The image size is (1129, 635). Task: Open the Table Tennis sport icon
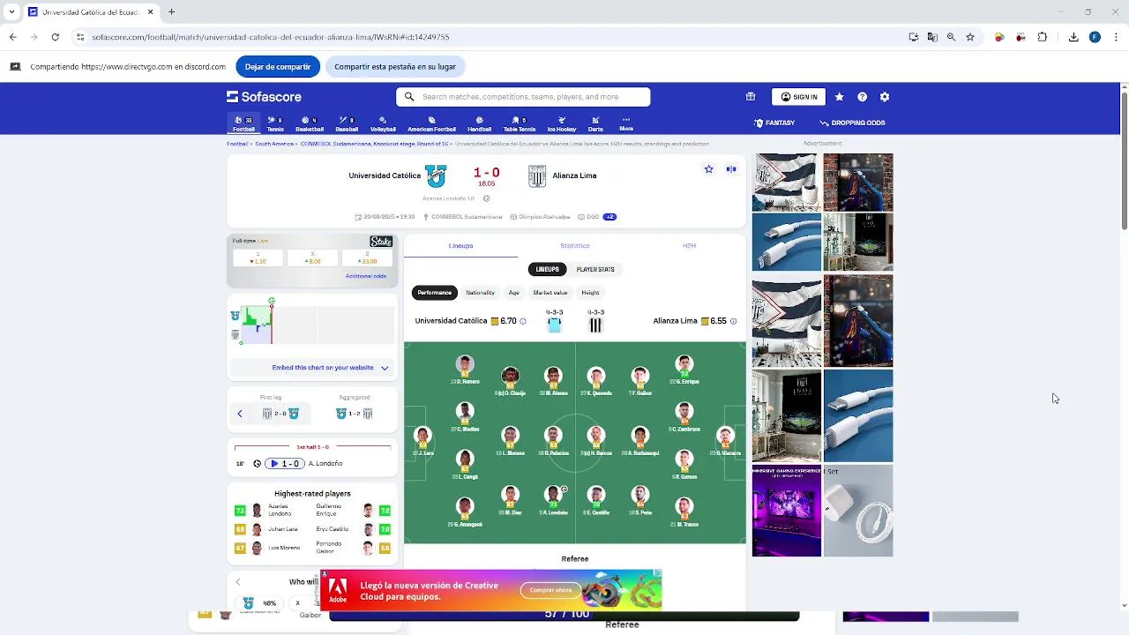click(x=520, y=123)
